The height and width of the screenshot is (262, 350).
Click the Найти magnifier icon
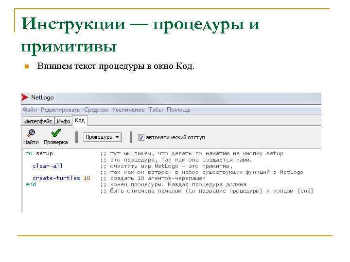coord(31,133)
